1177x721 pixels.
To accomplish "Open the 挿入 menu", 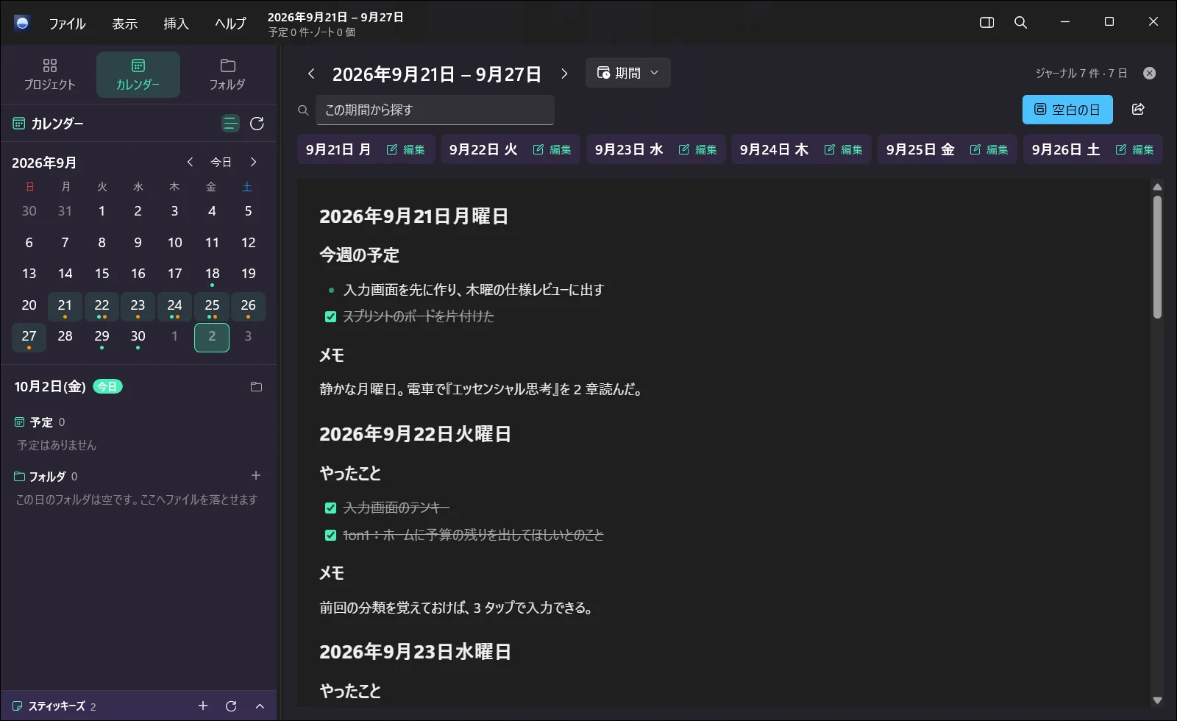I will (176, 24).
